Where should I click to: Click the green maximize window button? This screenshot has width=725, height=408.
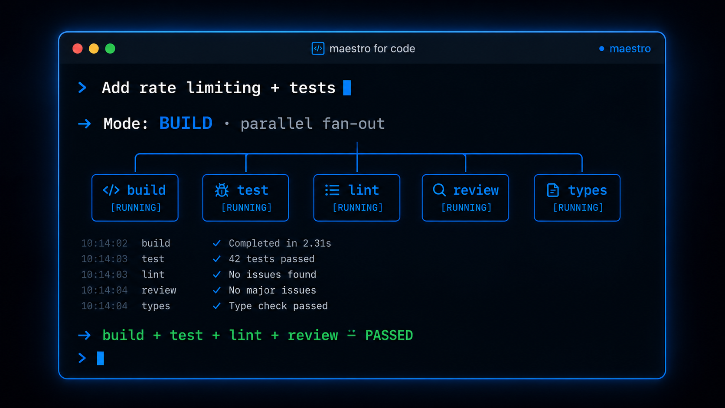point(110,49)
